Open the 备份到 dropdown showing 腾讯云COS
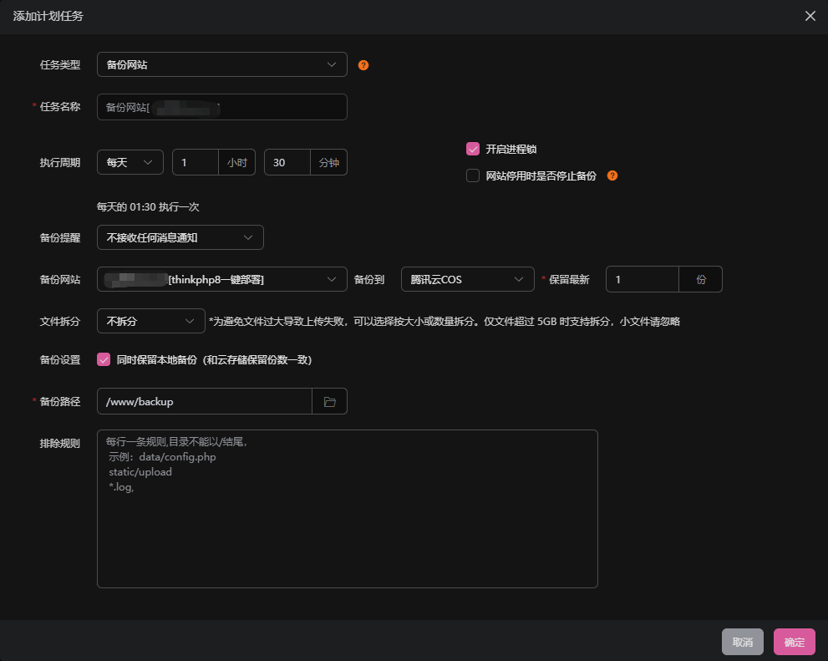The height and width of the screenshot is (661, 828). (x=467, y=279)
